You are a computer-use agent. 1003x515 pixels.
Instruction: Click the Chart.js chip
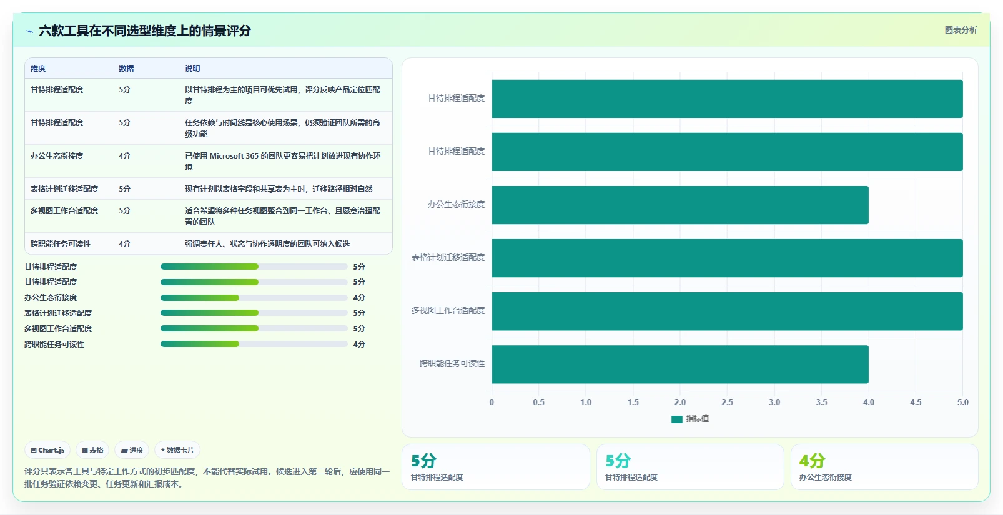[48, 450]
